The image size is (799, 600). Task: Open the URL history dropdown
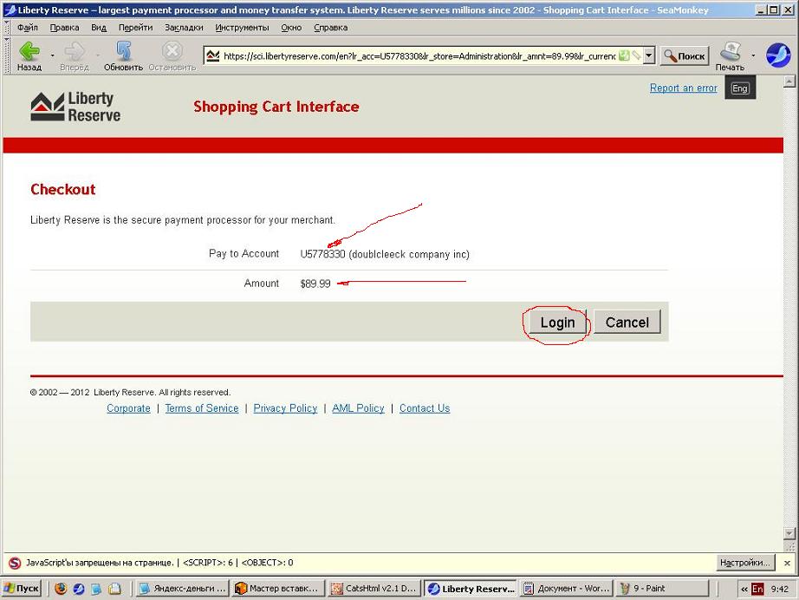point(649,55)
